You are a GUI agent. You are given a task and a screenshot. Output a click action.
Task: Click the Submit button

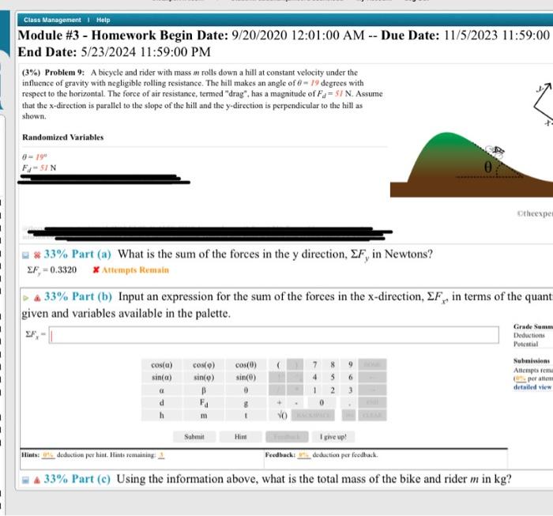[194, 437]
